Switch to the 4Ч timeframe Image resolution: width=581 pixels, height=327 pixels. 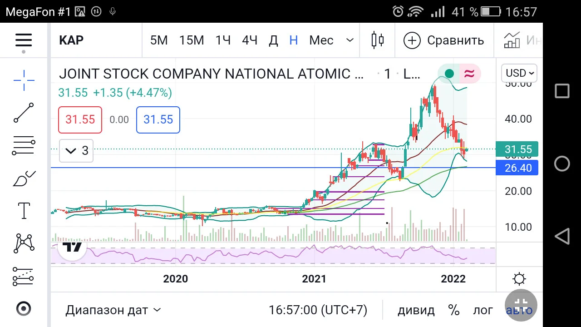[x=249, y=40]
